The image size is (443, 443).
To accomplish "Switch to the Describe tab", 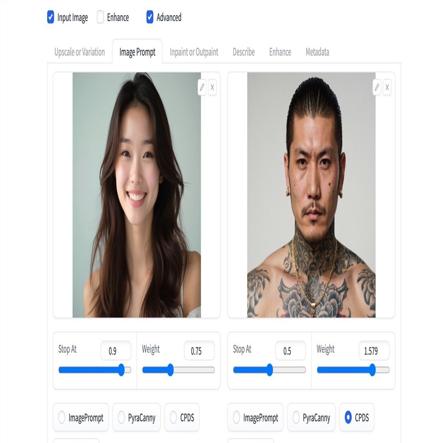I will [x=243, y=52].
